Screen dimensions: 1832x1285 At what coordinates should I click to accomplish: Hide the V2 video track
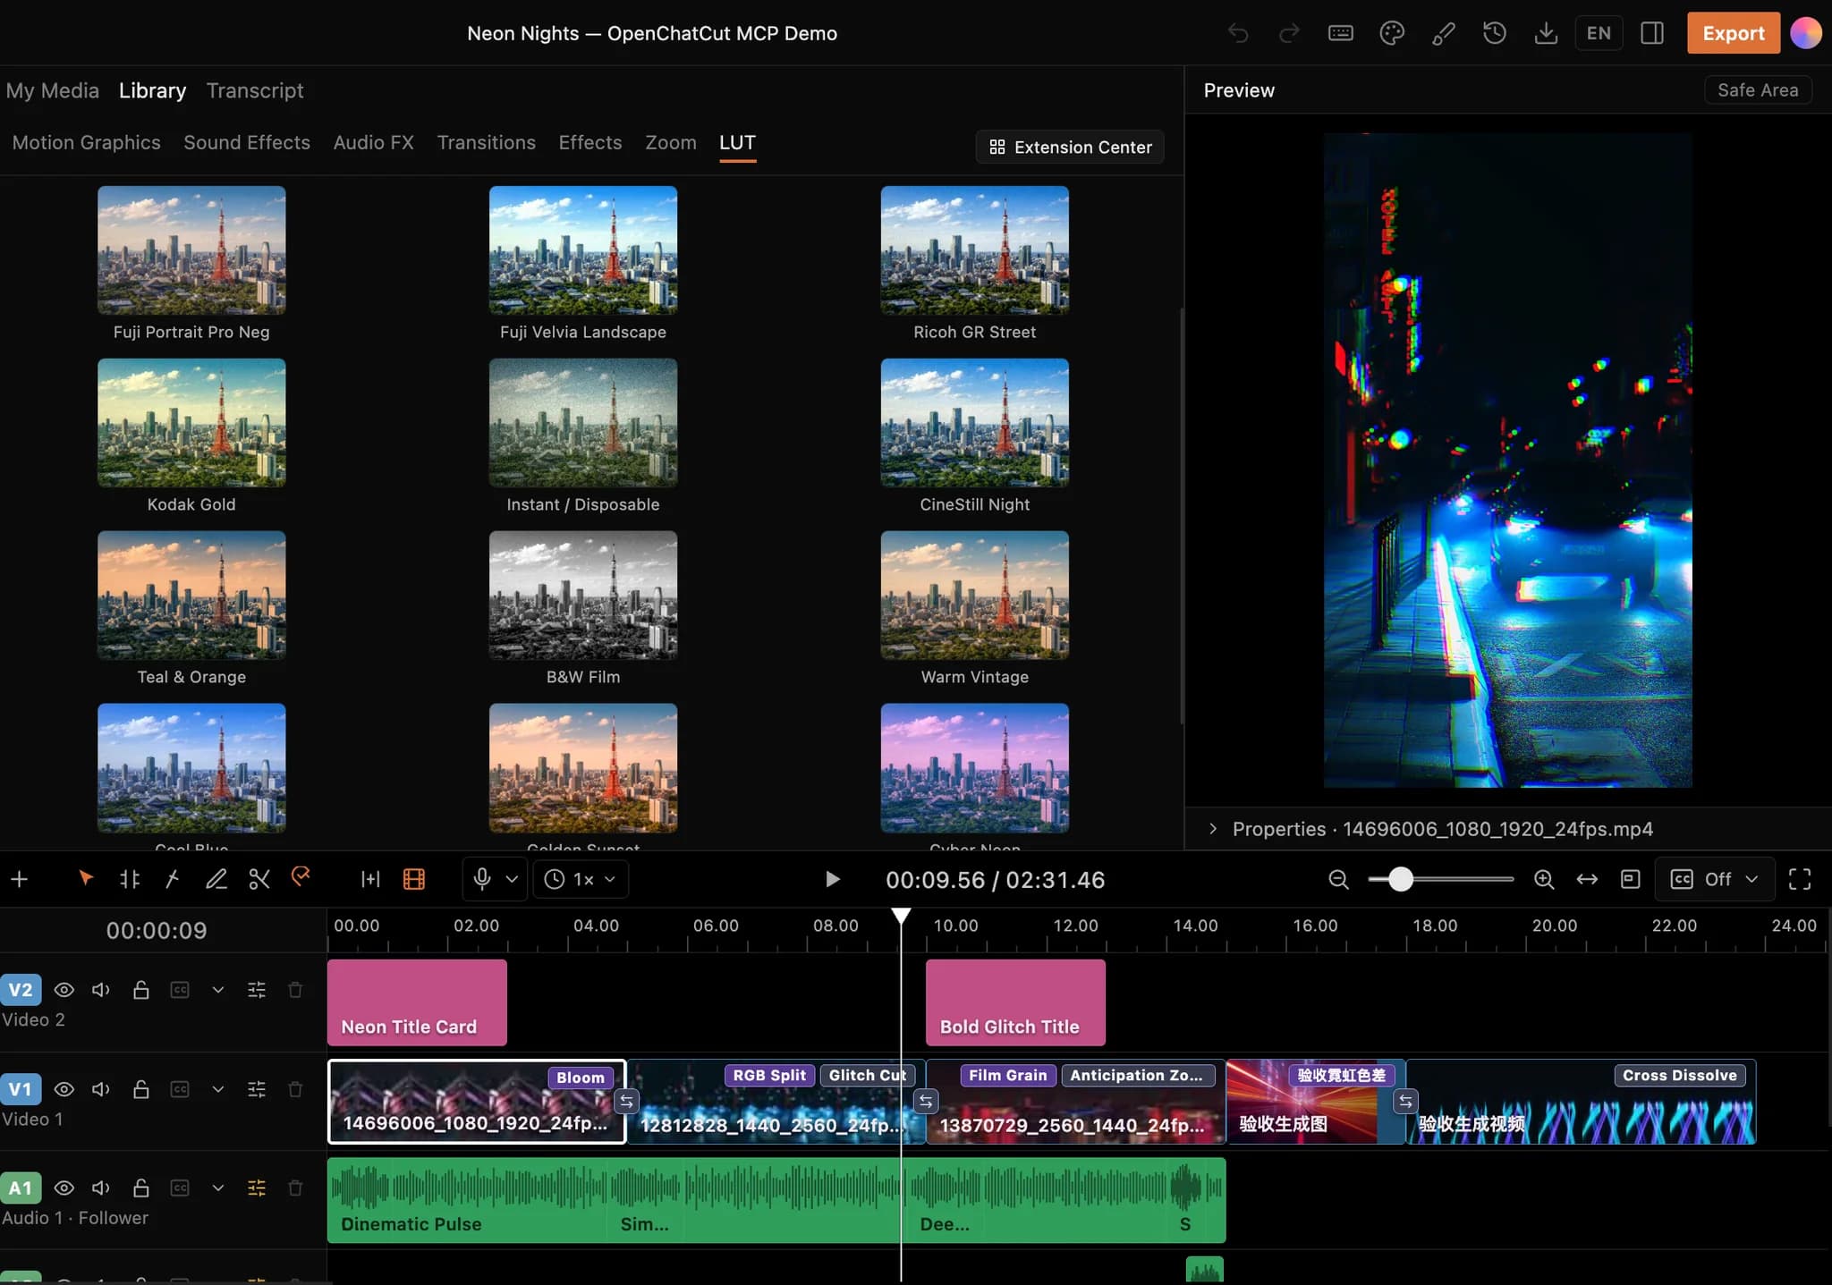coord(64,990)
